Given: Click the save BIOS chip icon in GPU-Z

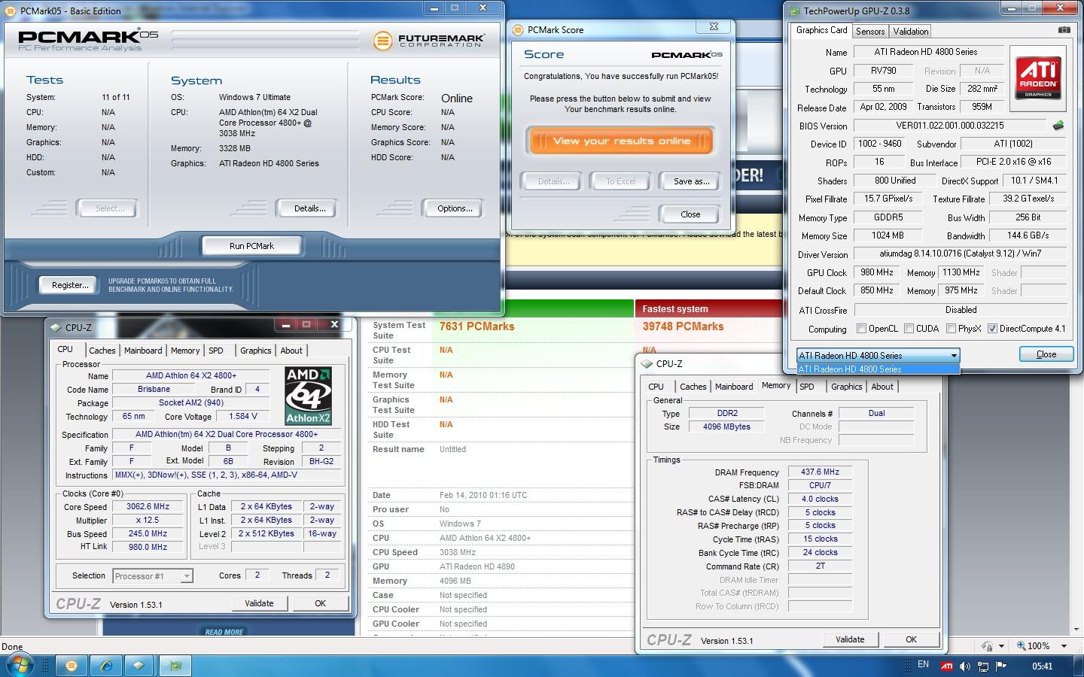Looking at the screenshot, I should 1058,126.
